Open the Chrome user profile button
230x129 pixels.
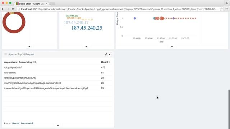point(226,3)
